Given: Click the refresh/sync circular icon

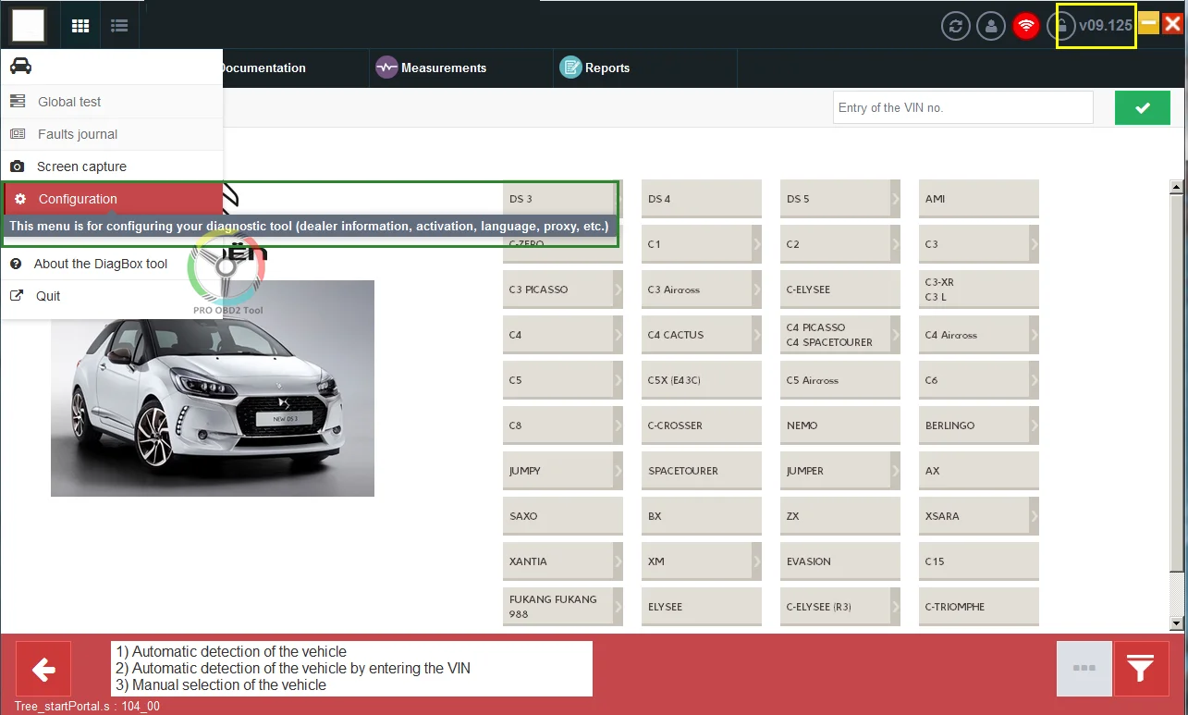Looking at the screenshot, I should tap(956, 25).
